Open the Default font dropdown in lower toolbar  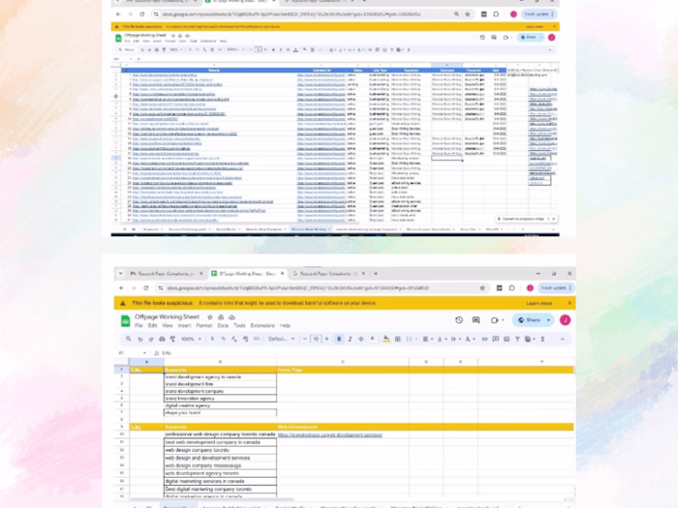pyautogui.click(x=282, y=339)
